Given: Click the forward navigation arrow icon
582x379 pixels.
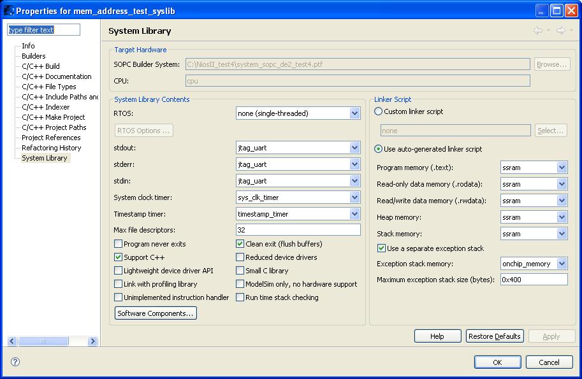Looking at the screenshot, I should coord(560,31).
